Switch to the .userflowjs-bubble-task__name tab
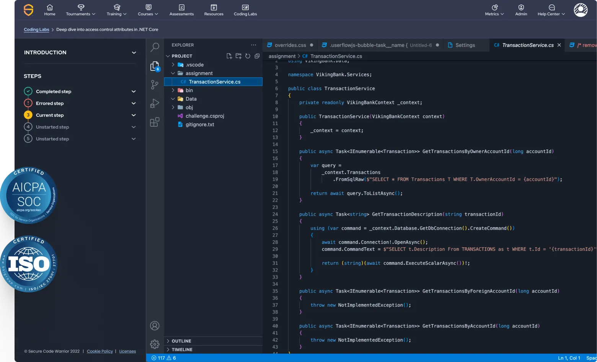Image resolution: width=597 pixels, height=362 pixels. [380, 45]
